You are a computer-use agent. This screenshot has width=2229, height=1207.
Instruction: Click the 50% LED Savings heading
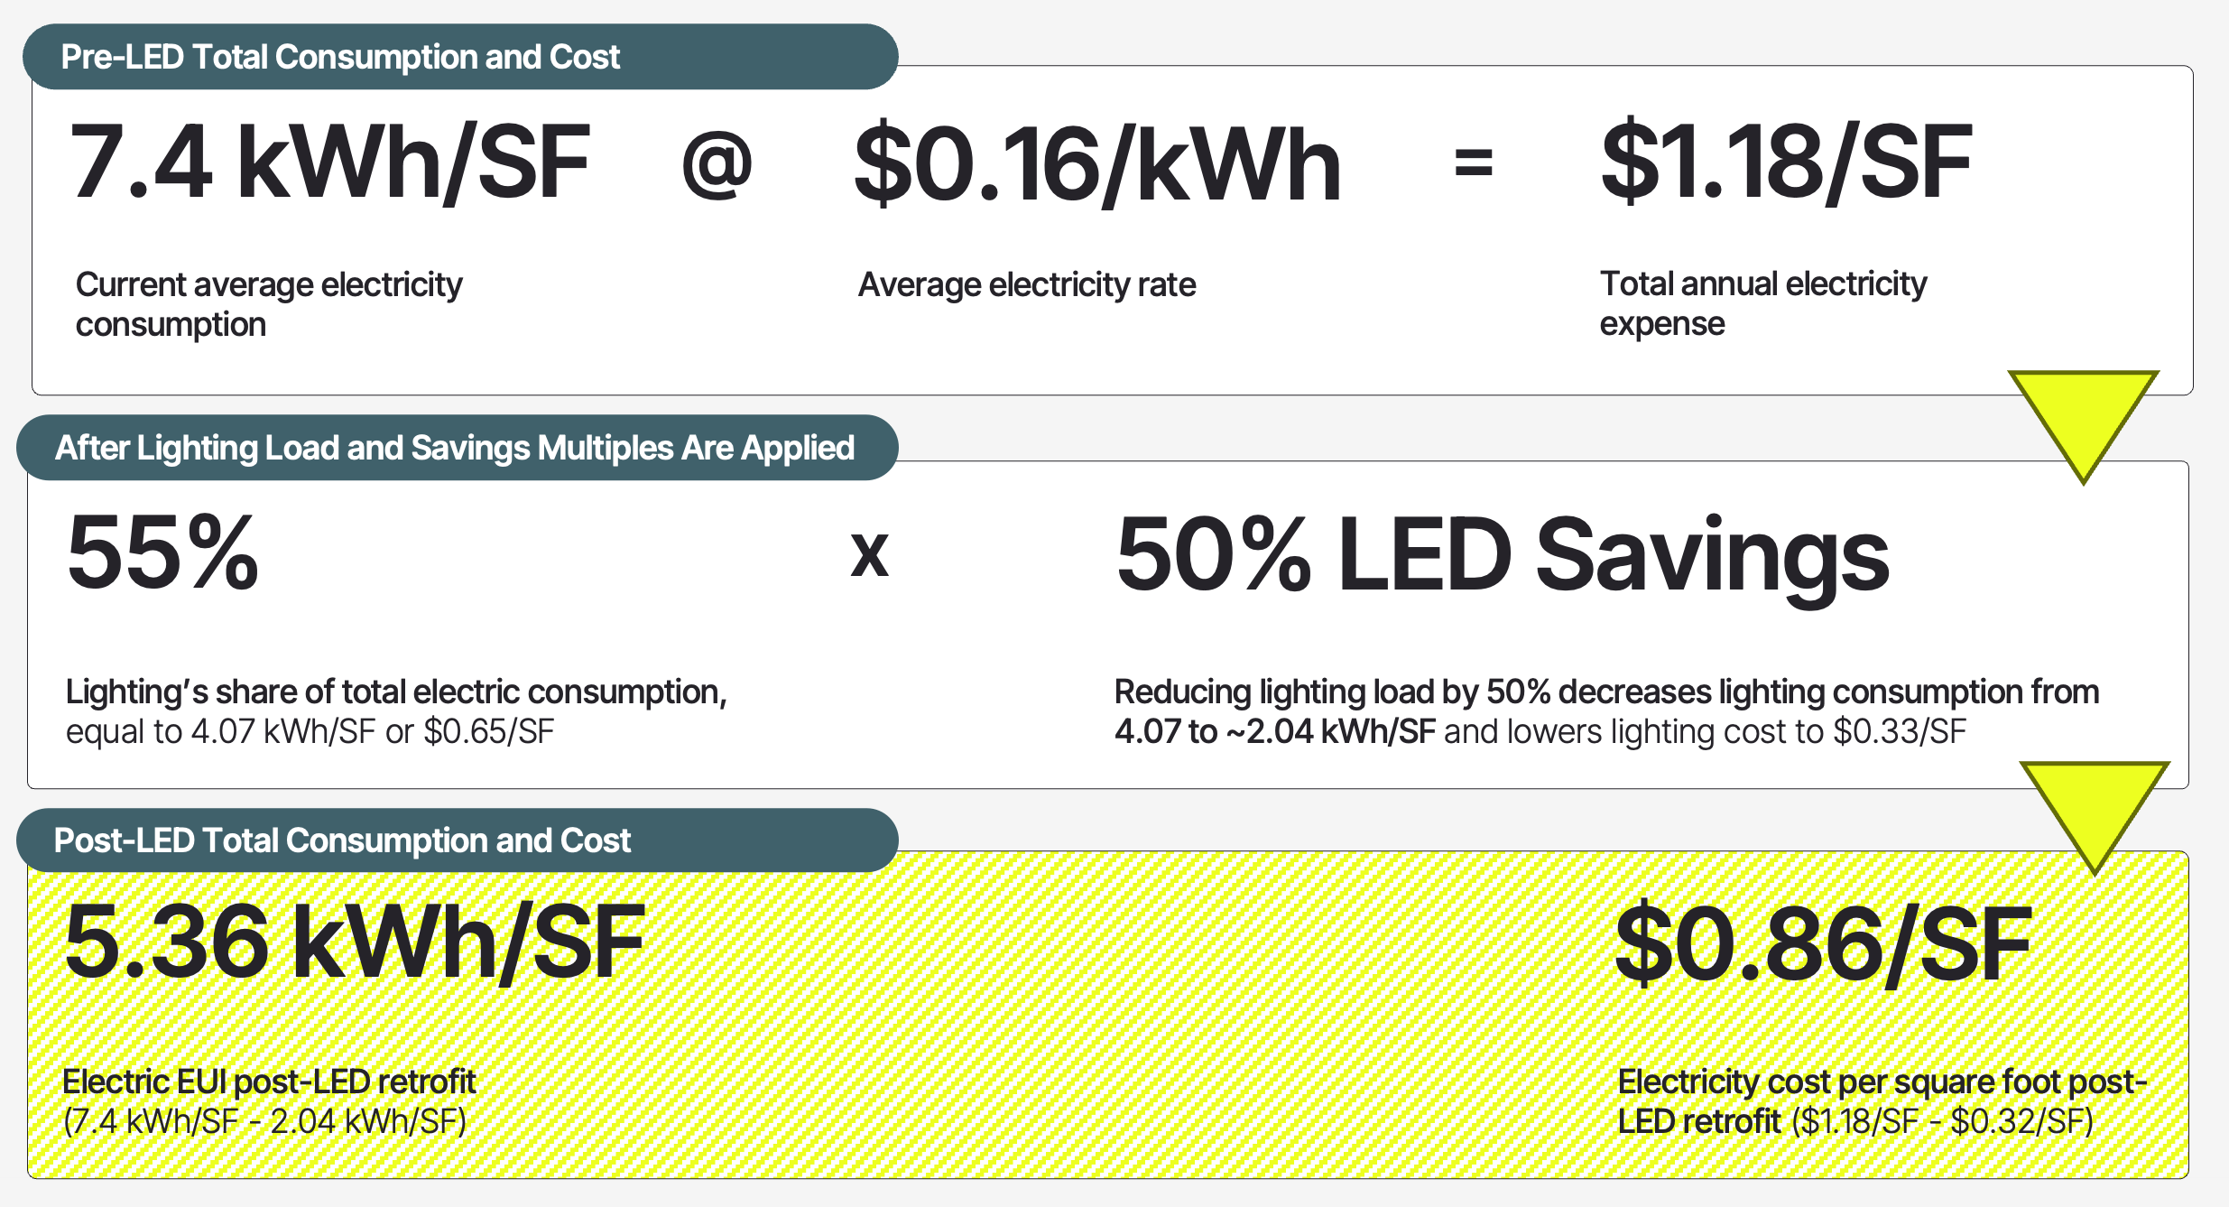coord(1503,554)
